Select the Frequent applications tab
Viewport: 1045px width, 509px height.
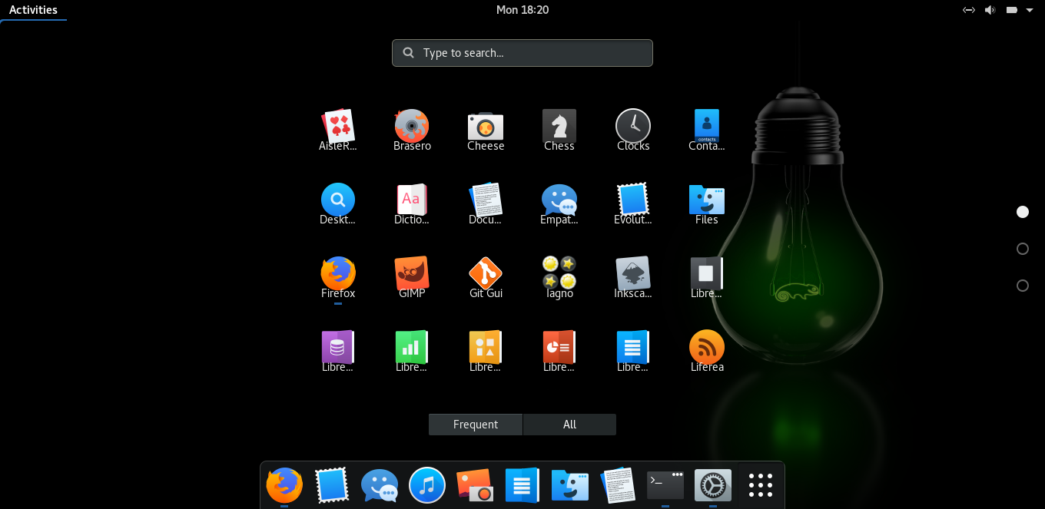tap(475, 424)
